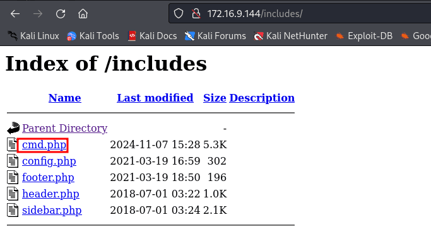This screenshot has width=431, height=234.
Task: Open the browser home page icon
Action: pos(83,13)
